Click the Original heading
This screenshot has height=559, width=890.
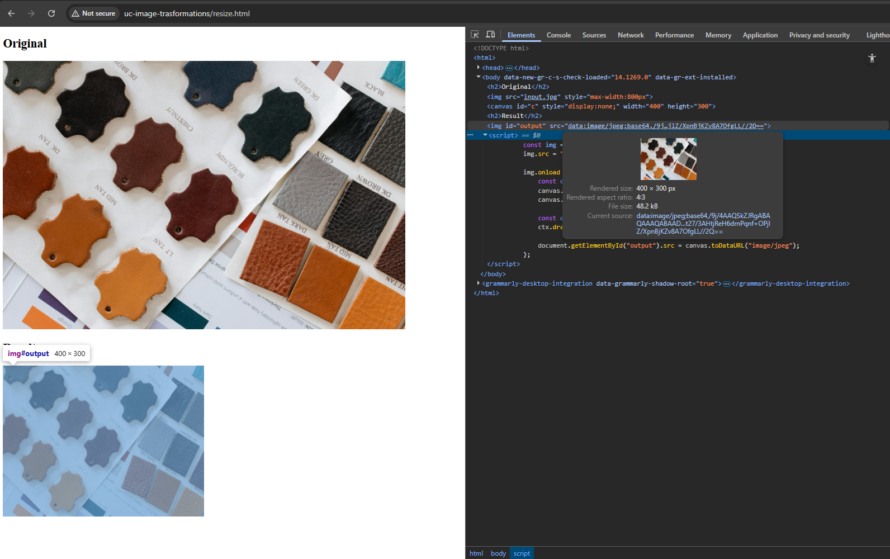pos(25,44)
